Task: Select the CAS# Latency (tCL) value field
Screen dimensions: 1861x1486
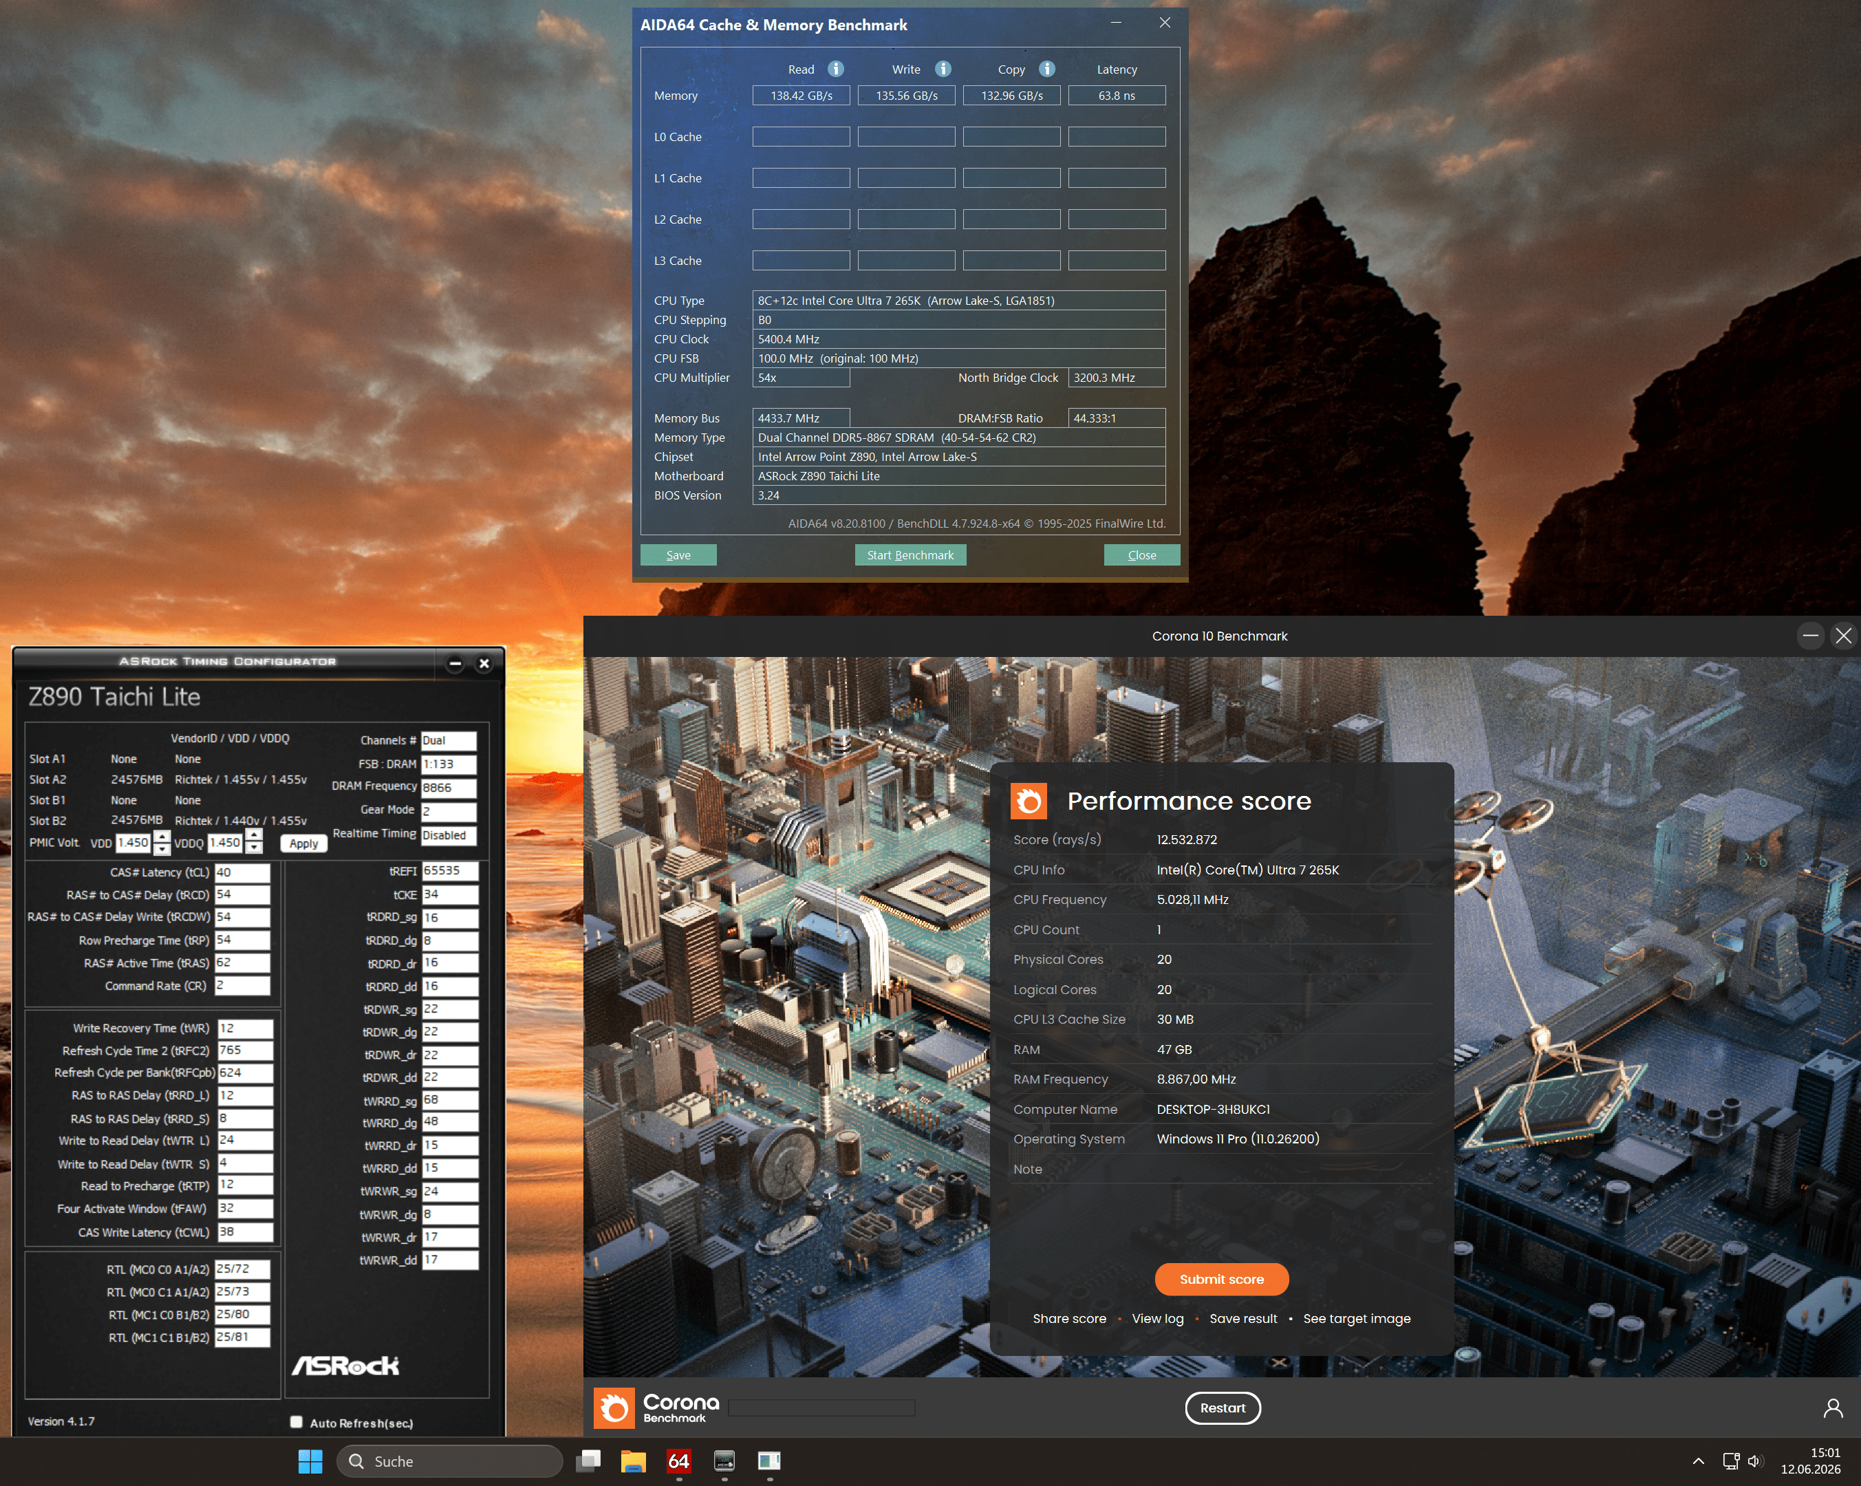Action: 243,872
